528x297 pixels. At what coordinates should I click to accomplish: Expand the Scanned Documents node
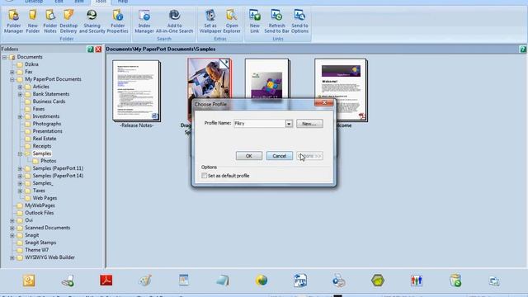(12, 228)
